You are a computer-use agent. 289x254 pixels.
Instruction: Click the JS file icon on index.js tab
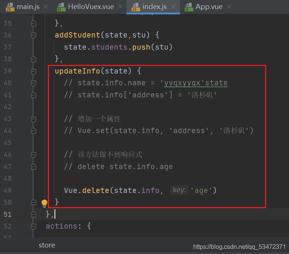pyautogui.click(x=136, y=7)
